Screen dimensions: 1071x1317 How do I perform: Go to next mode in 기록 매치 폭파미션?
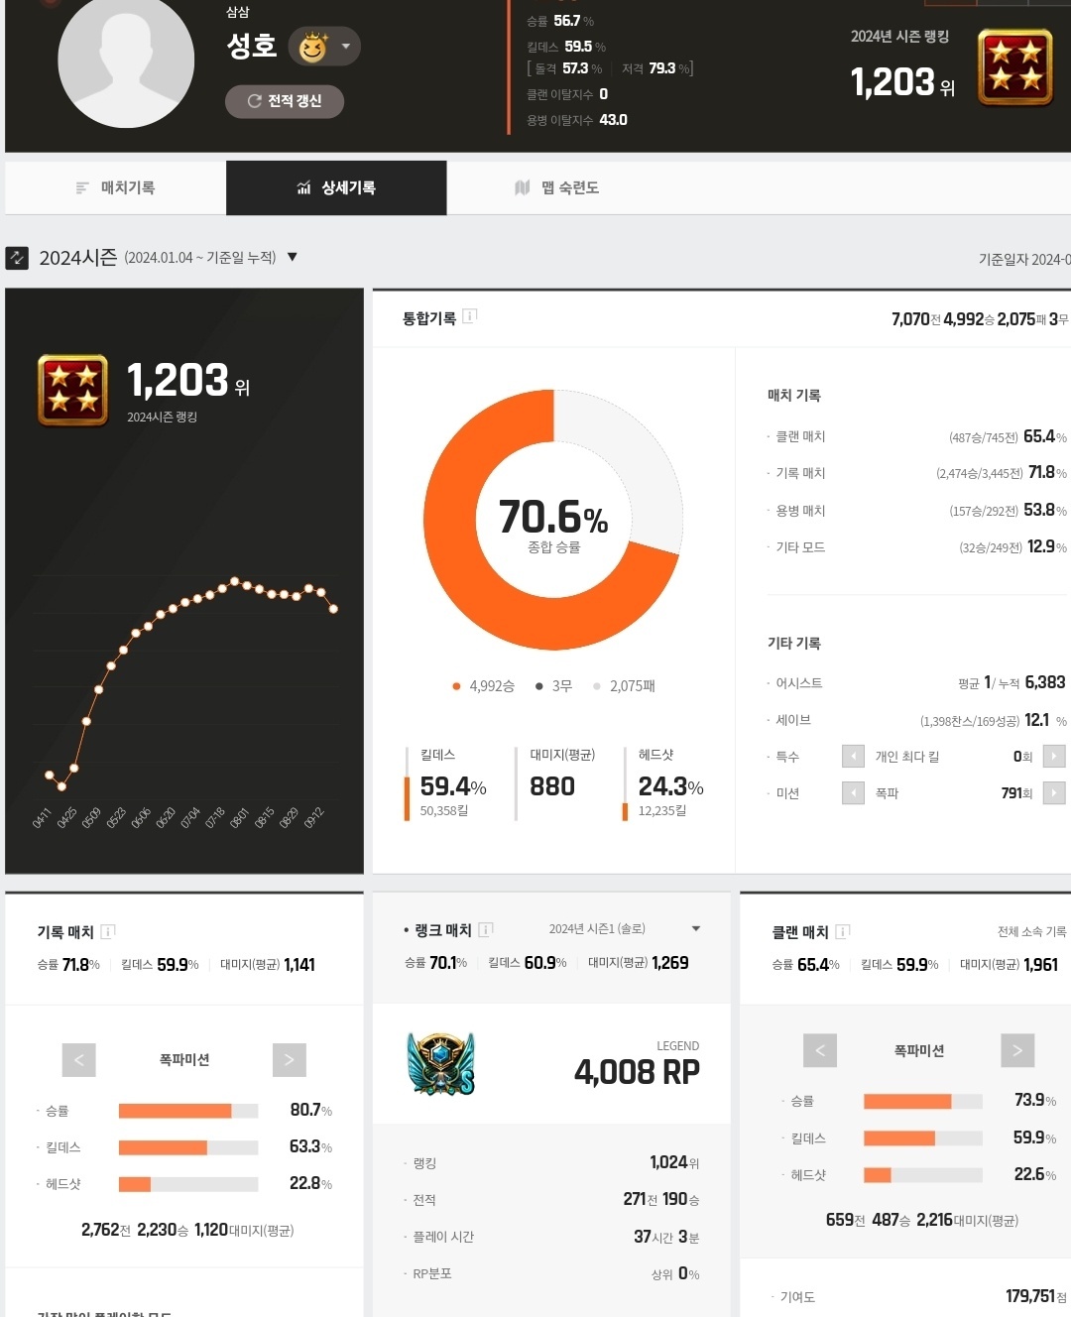tap(289, 1059)
